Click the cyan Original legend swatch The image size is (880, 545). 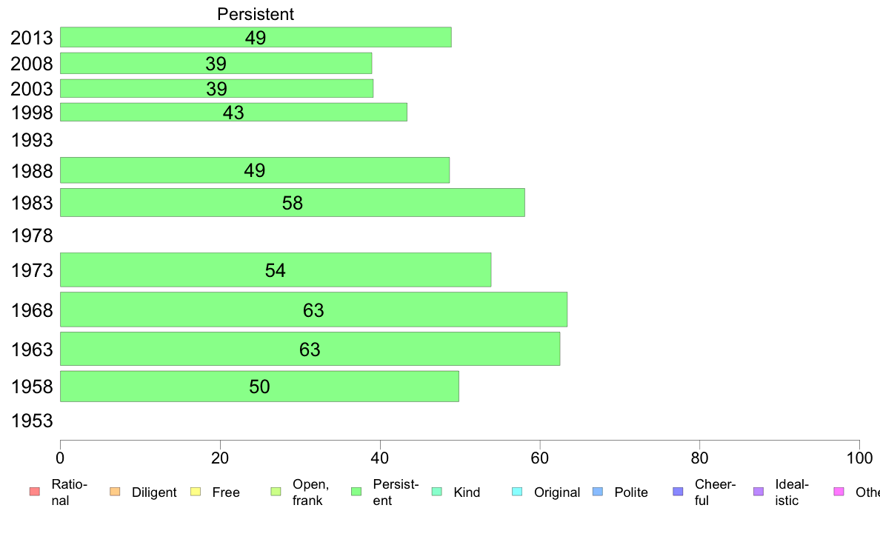(x=518, y=492)
